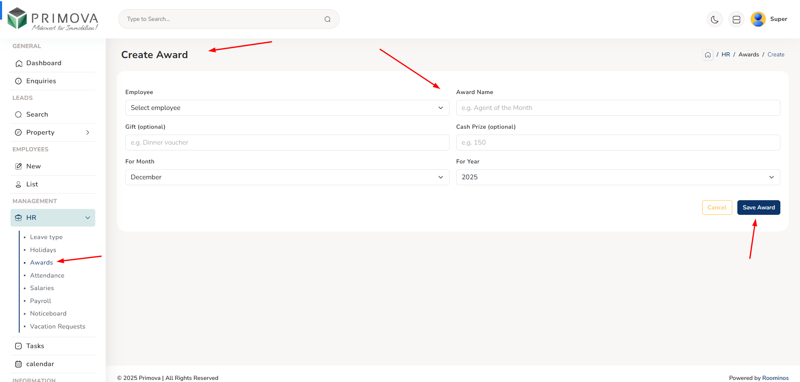Screen dimensions: 800x382
Task: Select Attendance in the HR submenu
Action: (47, 275)
